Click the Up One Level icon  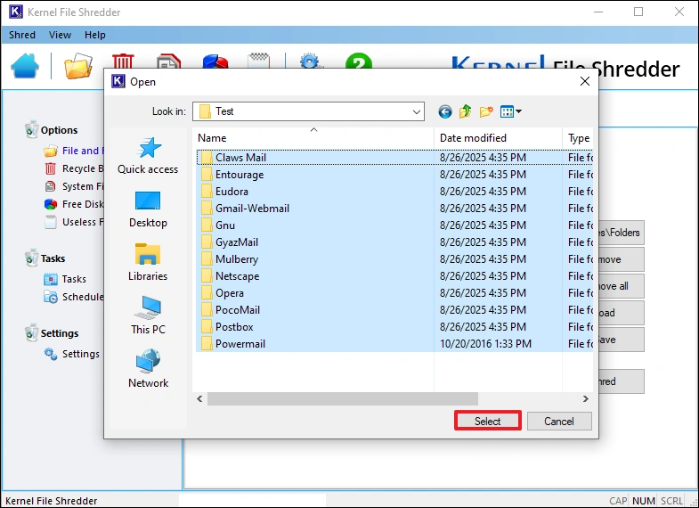(x=466, y=111)
